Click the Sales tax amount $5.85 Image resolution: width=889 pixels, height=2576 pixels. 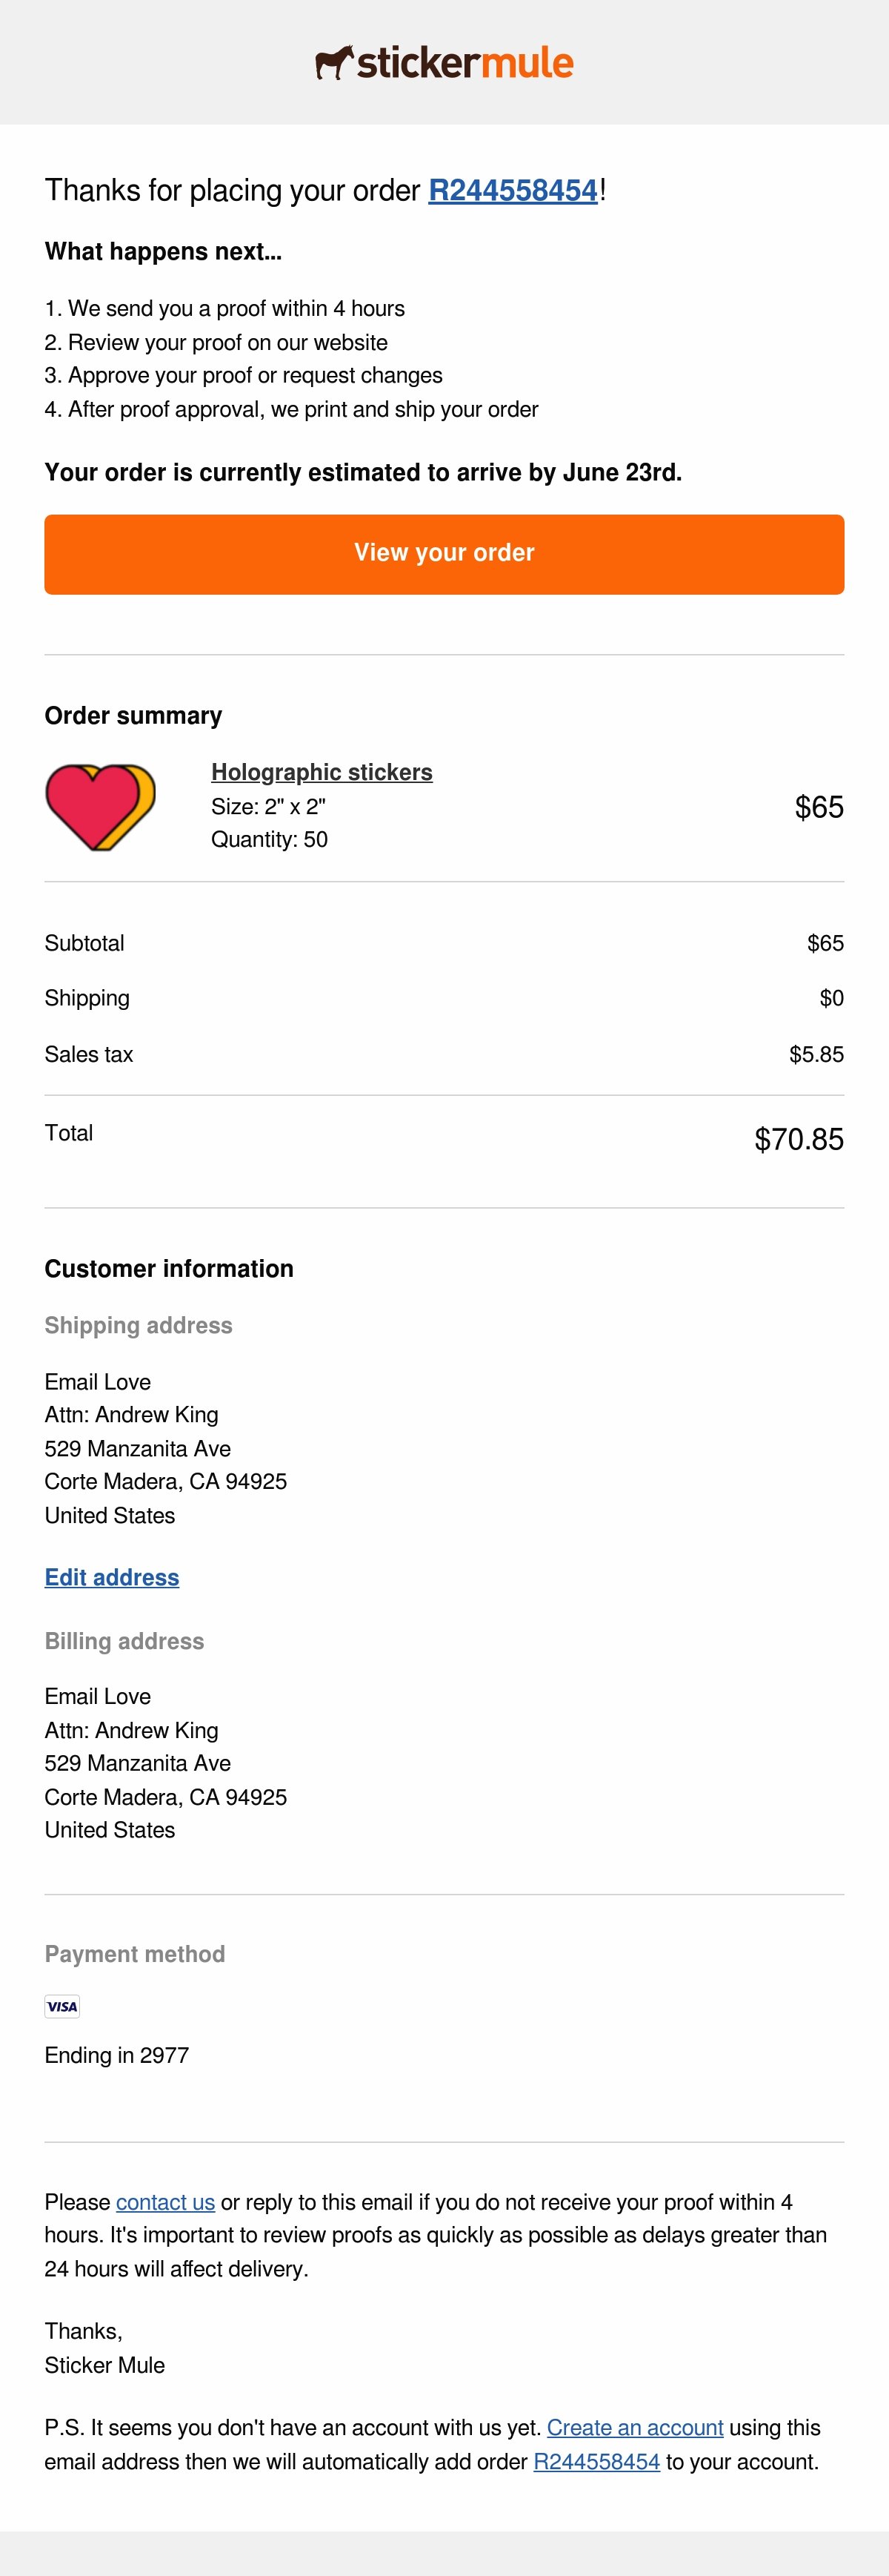(x=816, y=1054)
